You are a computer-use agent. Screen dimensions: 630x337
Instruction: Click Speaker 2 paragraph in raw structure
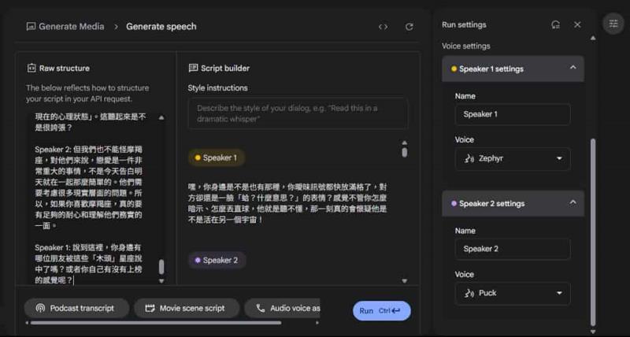[x=88, y=187]
